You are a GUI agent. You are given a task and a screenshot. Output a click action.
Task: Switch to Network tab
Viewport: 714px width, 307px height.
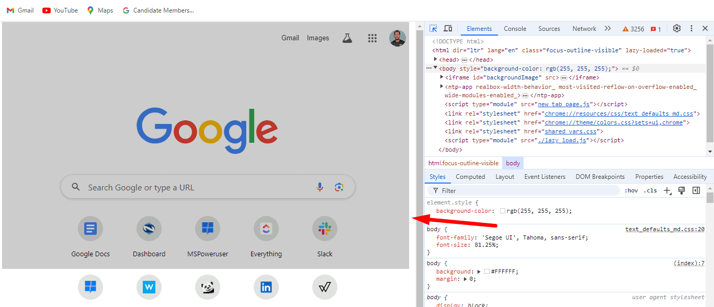584,29
